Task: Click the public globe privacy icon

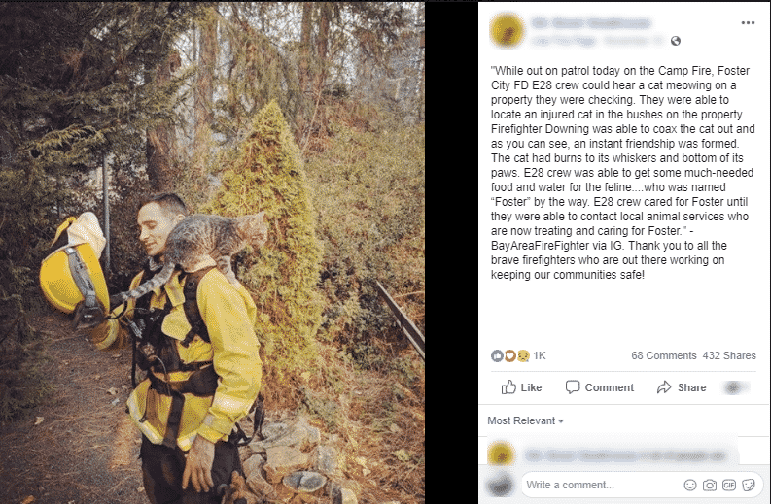Action: (x=676, y=41)
